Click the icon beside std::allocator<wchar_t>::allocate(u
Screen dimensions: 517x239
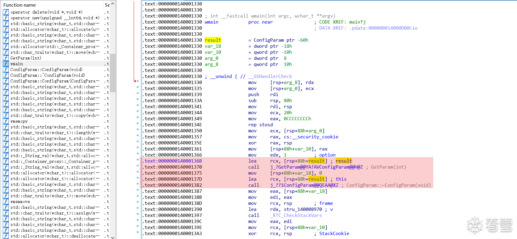(x=6, y=29)
